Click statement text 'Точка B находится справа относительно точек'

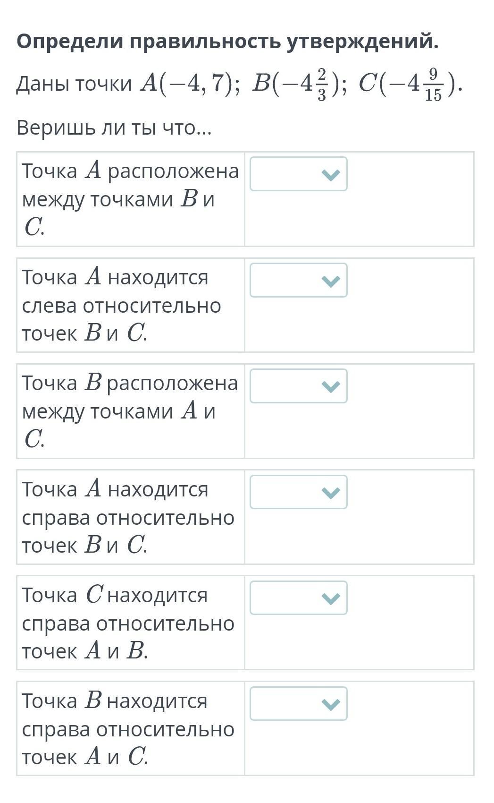[128, 729]
